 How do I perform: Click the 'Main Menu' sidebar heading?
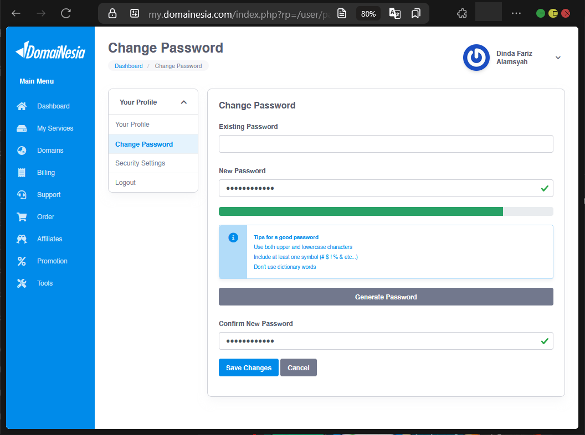point(37,81)
